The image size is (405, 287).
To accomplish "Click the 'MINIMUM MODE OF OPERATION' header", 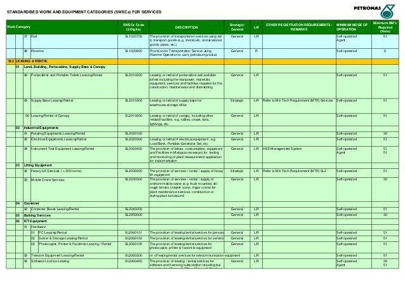I will (352, 27).
